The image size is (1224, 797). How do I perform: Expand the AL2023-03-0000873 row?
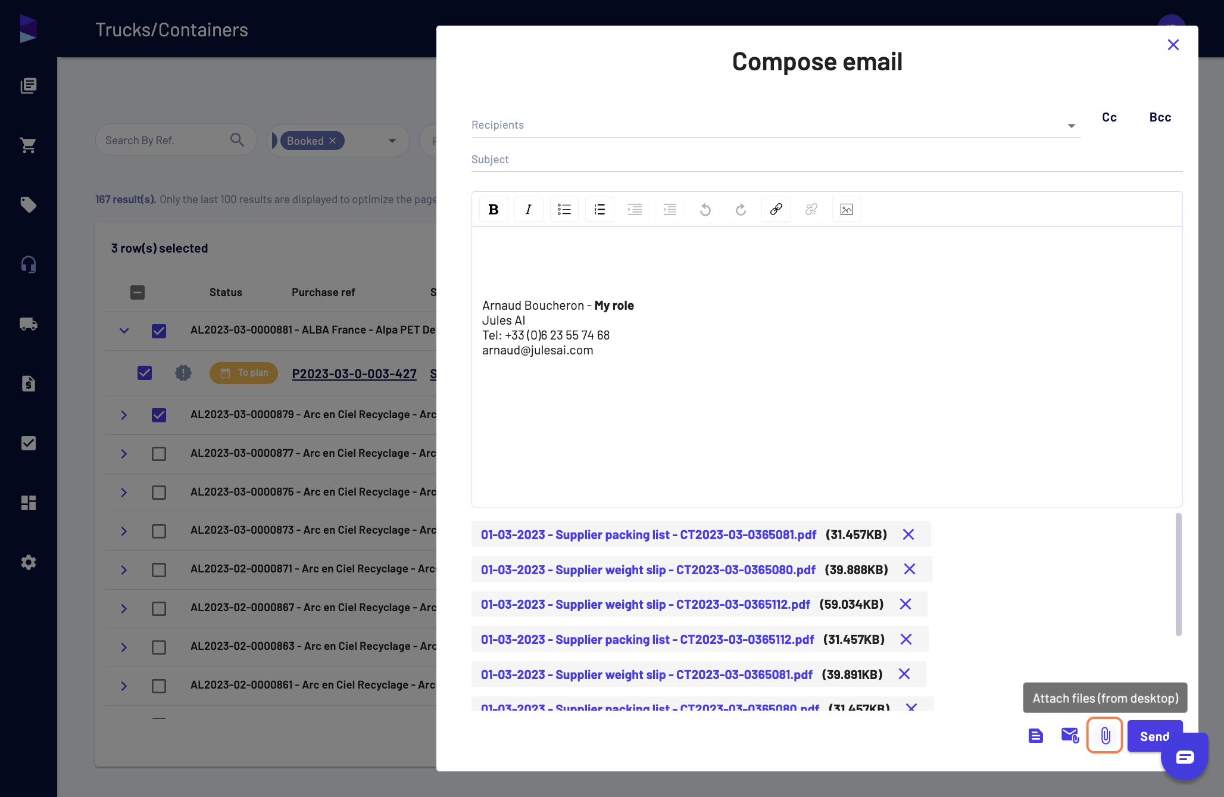tap(124, 531)
